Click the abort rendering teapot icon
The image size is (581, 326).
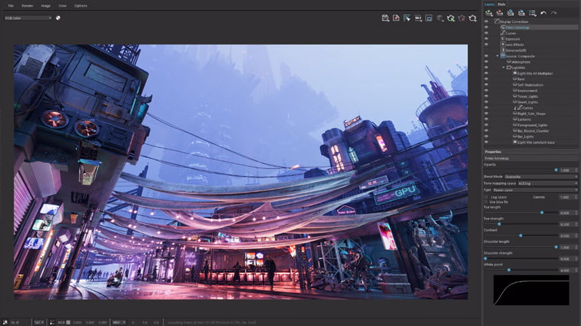coord(461,18)
